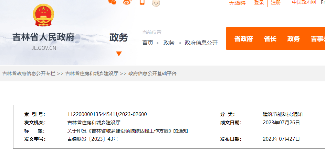Click the WeChat chat bubble icon

coord(112,2)
